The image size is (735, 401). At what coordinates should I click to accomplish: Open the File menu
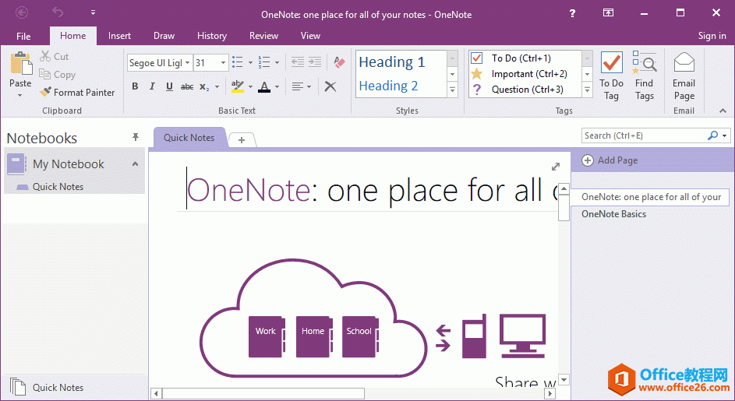23,36
